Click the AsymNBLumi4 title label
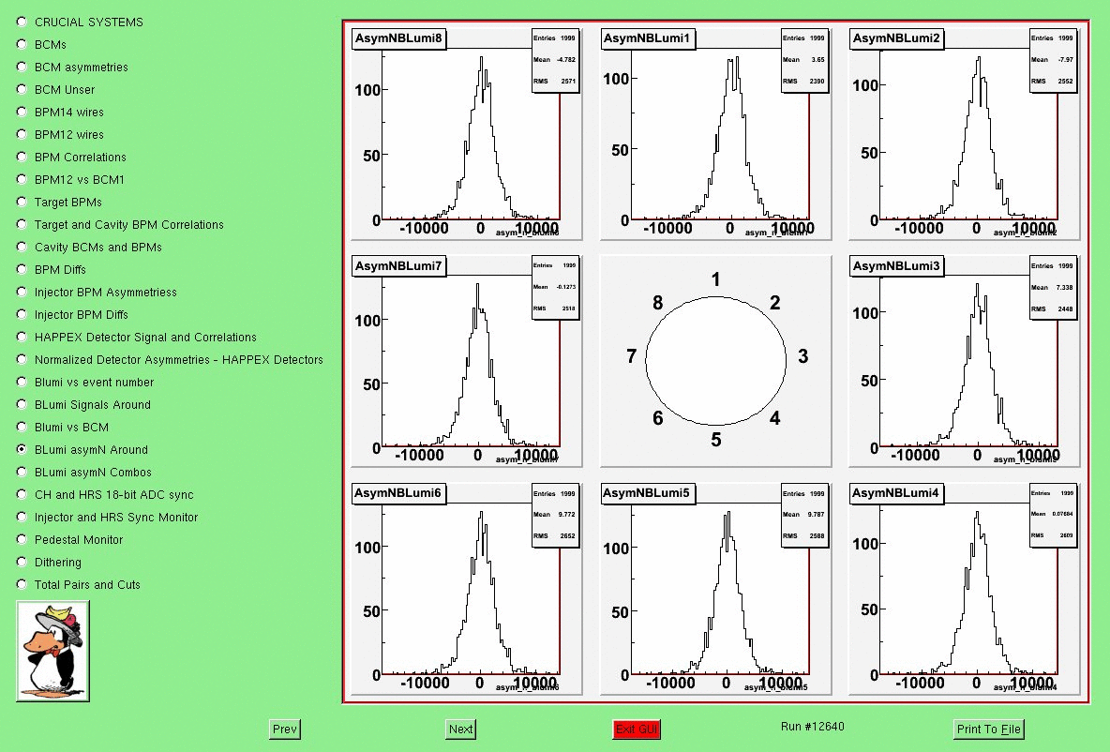Image resolution: width=1110 pixels, height=752 pixels. coord(896,493)
